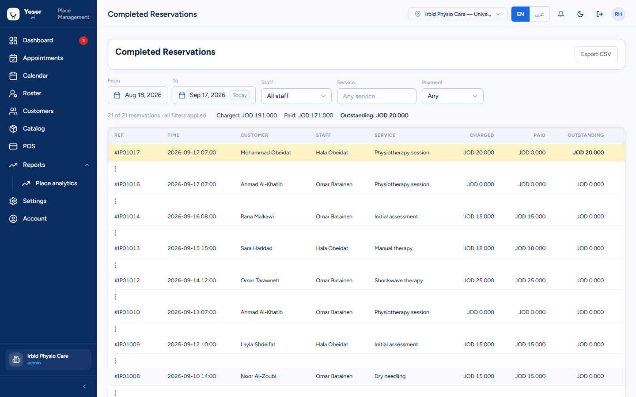Open row menu for #IP01010
Image resolution: width=636 pixels, height=397 pixels.
tap(115, 329)
